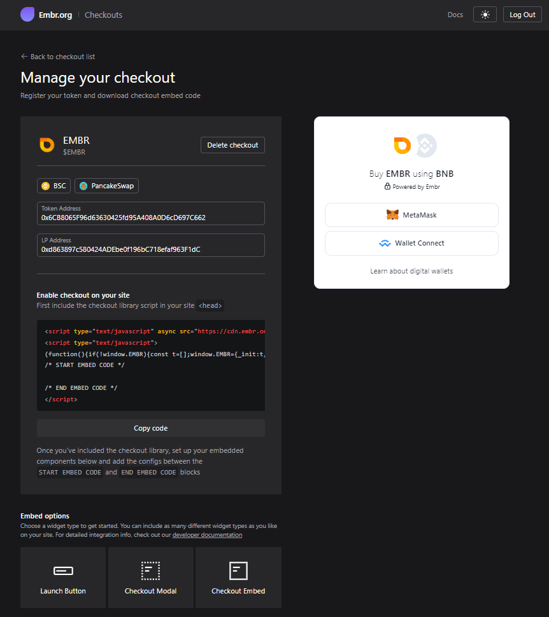The height and width of the screenshot is (617, 549).
Task: Click the 'START EMBED CODE' inline code label
Action: 70,472
